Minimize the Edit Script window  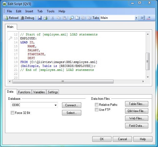click(133, 3)
